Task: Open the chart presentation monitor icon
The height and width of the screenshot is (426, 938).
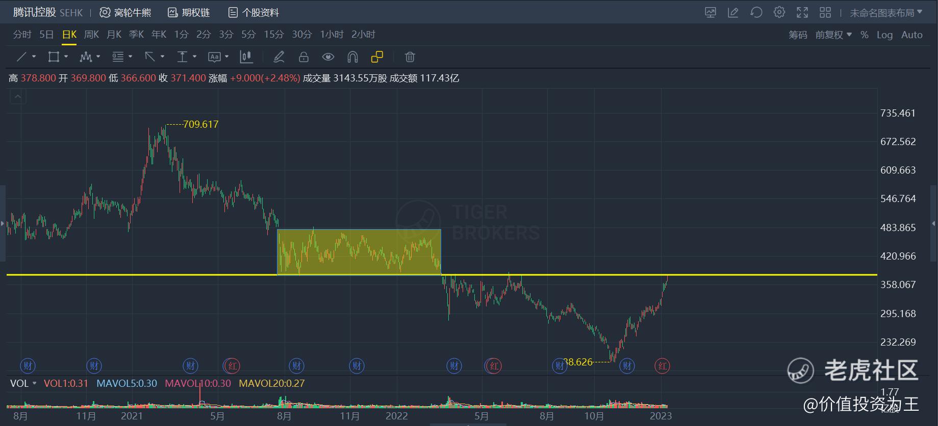Action: click(x=711, y=12)
